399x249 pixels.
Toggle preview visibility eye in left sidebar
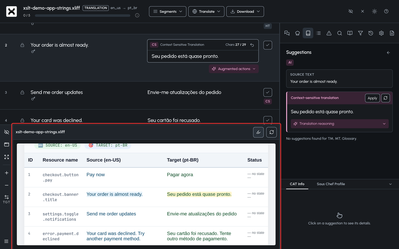7,132
